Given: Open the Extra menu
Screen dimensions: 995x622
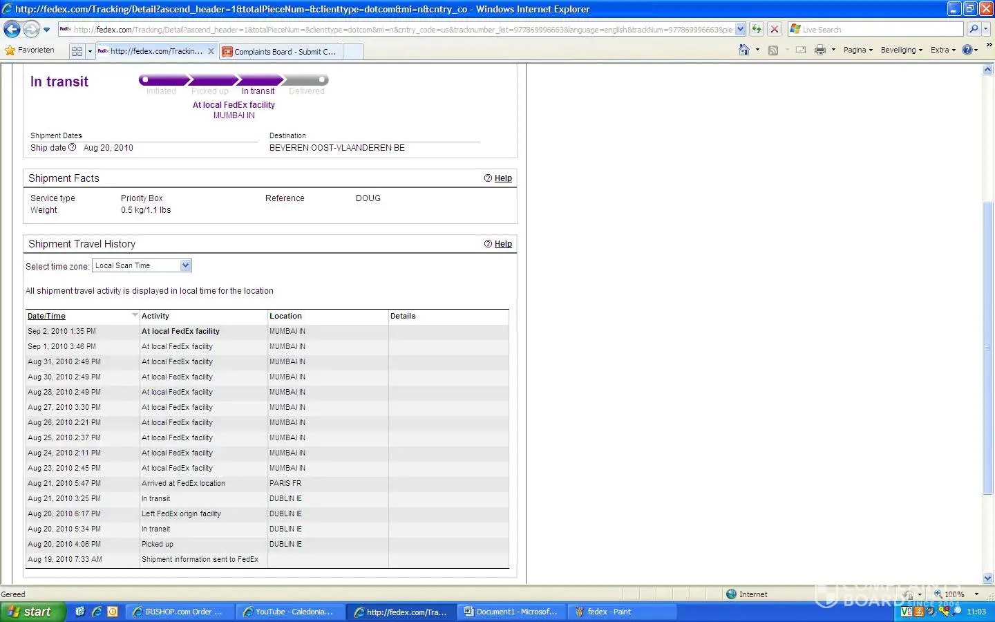Looking at the screenshot, I should click(x=942, y=50).
